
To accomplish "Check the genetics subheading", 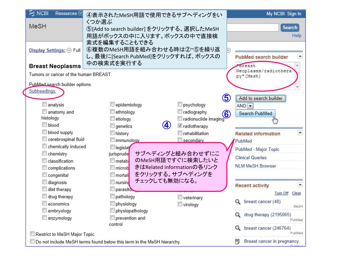I will [113, 126].
